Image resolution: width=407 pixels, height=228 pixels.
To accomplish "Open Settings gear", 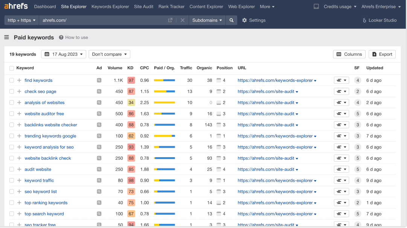I will 254,20.
